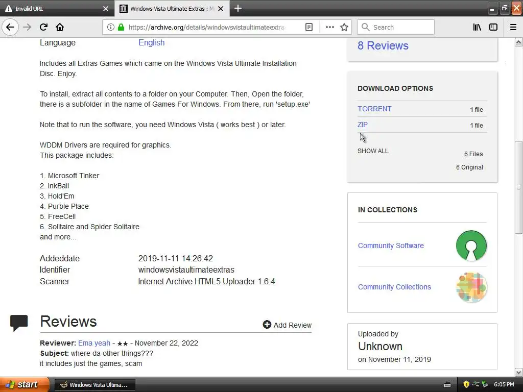Screen dimensions: 523x392
Task: Open the Library icon in toolbar
Action: click(x=477, y=27)
